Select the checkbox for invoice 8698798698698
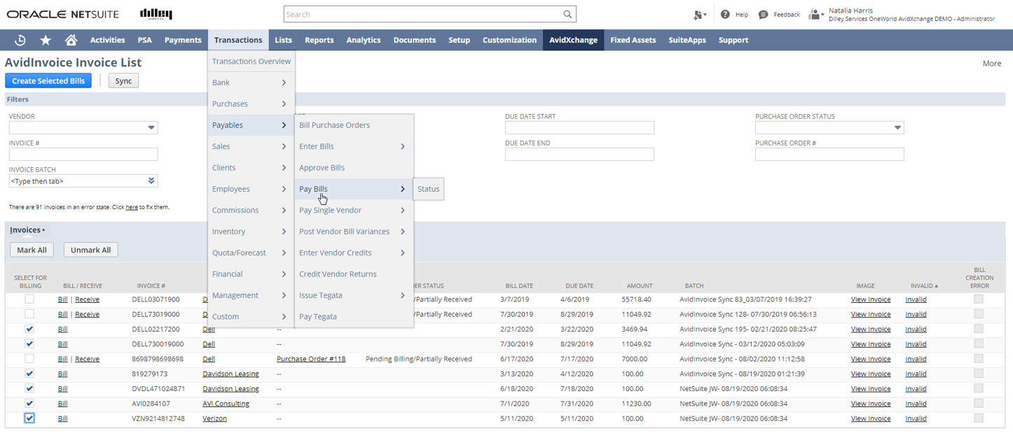Image resolution: width=1013 pixels, height=440 pixels. pyautogui.click(x=29, y=359)
